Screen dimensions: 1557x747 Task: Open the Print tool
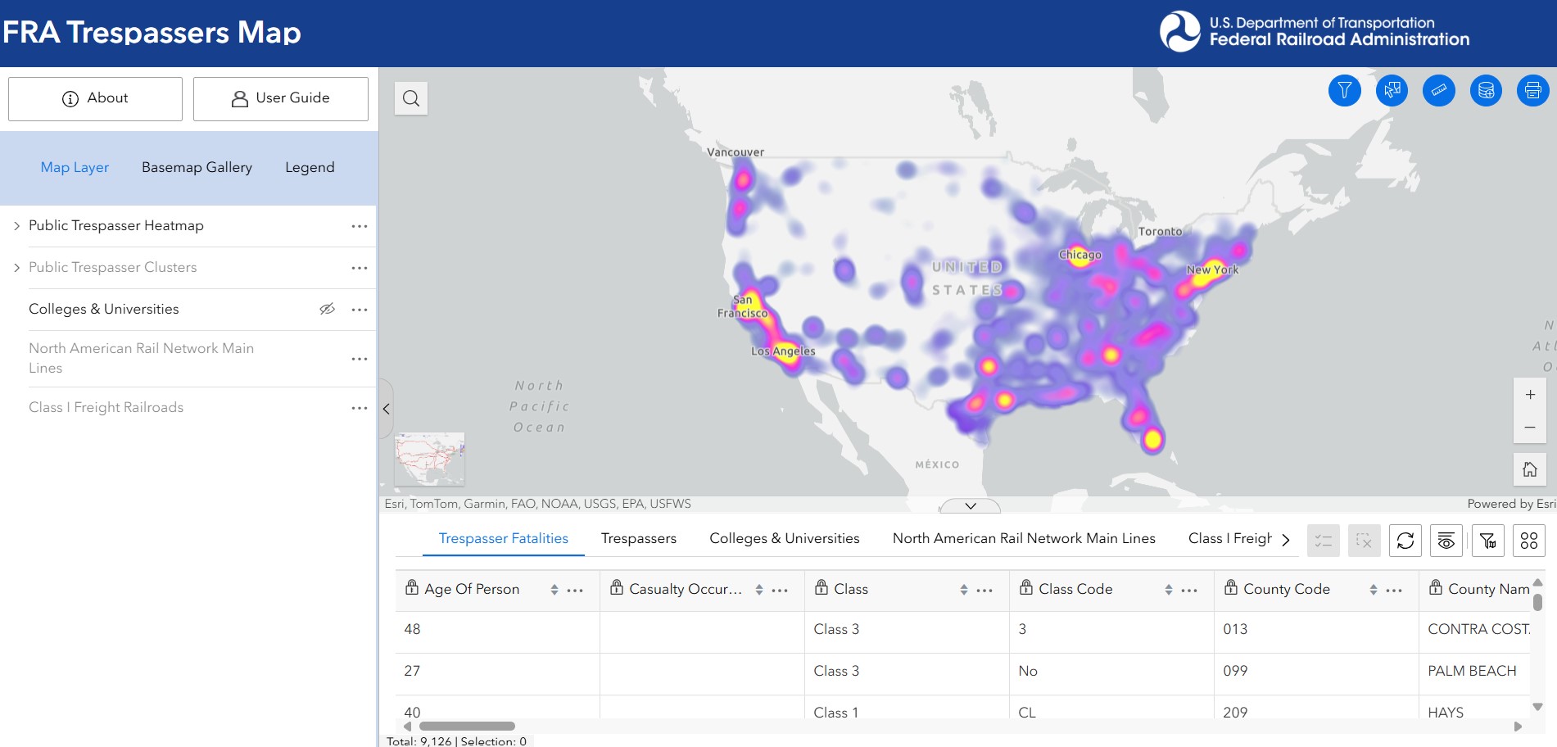pos(1532,91)
